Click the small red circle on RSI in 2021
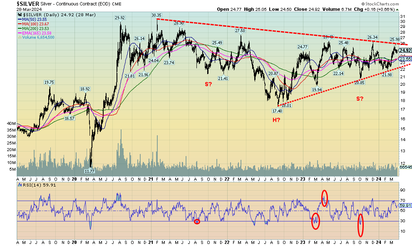Screen dimensions: 412x246 (x=197, y=221)
